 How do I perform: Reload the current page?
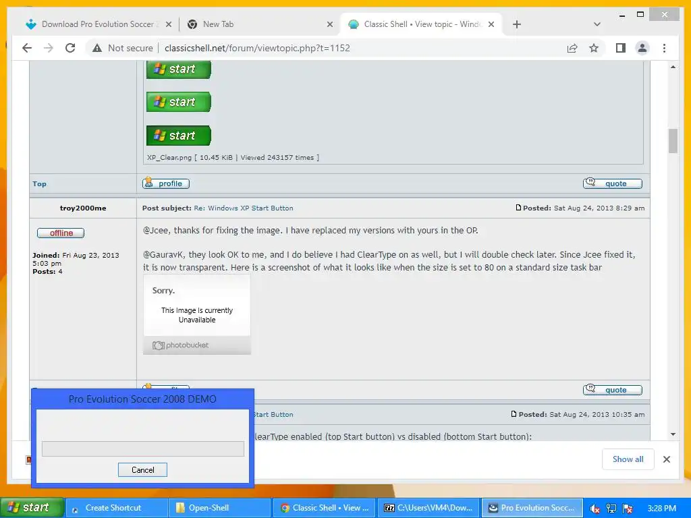click(x=70, y=48)
